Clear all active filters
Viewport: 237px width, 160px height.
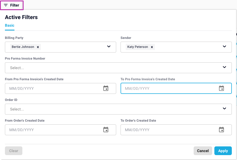(14, 151)
